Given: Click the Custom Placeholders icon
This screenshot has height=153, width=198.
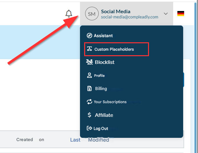Looking at the screenshot, I should pos(89,49).
